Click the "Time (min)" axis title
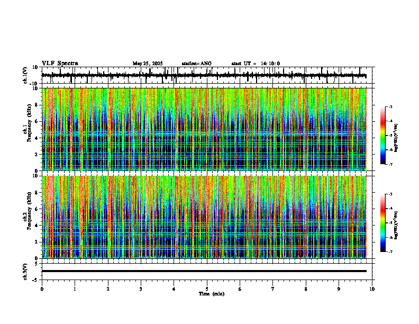Viewport: 419px width, 324px height. (x=212, y=294)
